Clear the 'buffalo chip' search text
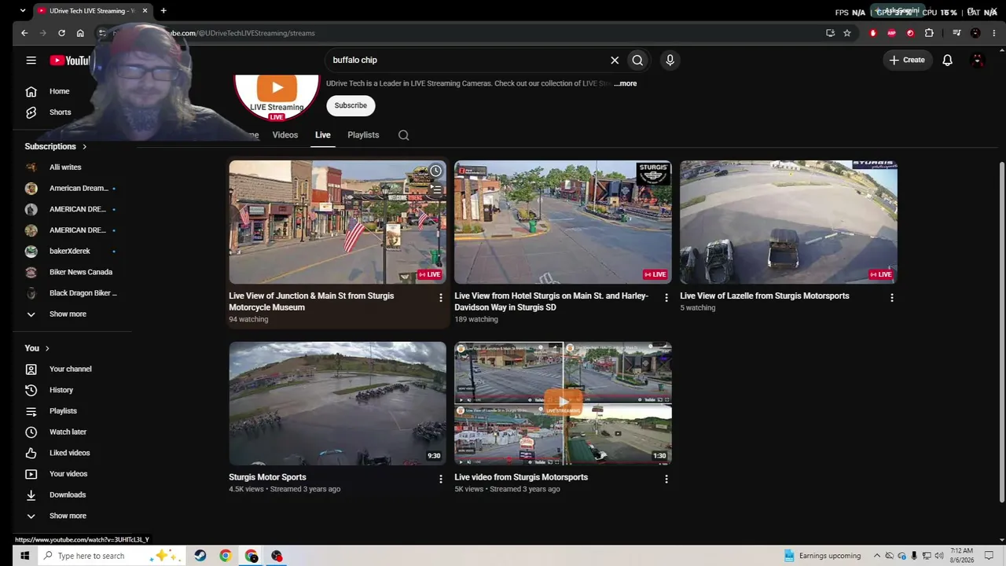The height and width of the screenshot is (566, 1006). (615, 60)
